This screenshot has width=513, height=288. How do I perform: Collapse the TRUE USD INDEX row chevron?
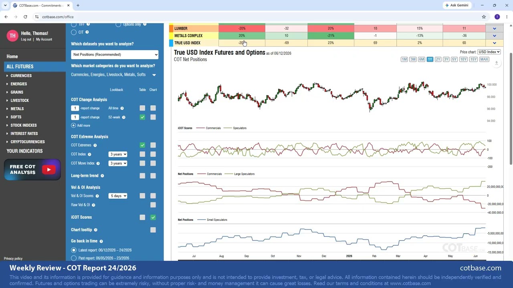(494, 43)
